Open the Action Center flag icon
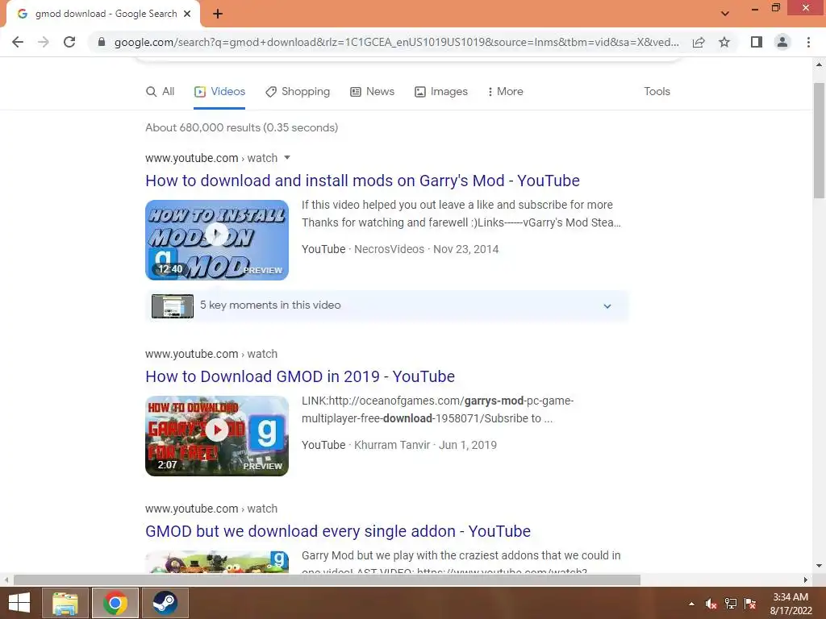Image resolution: width=826 pixels, height=619 pixels. tap(750, 604)
